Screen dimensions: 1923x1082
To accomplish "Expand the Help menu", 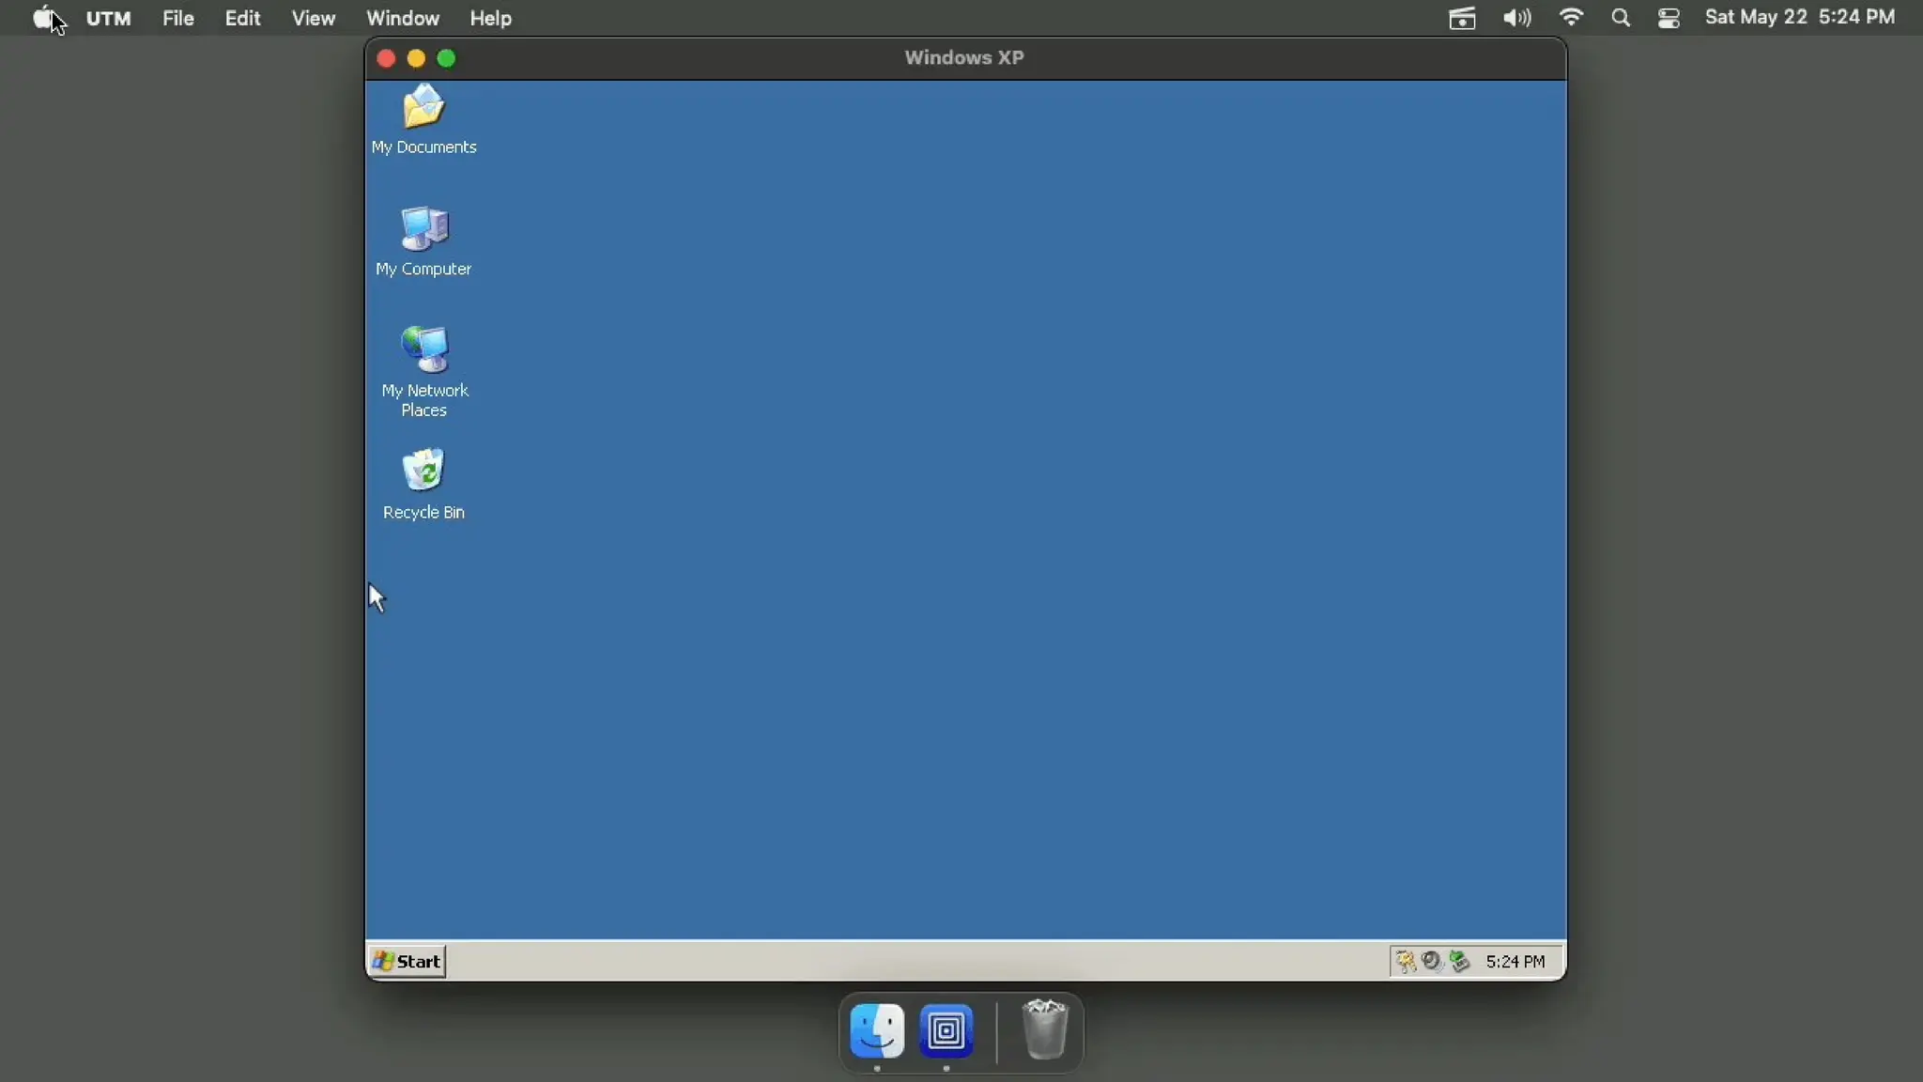I will click(491, 19).
